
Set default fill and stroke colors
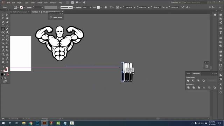1,71
